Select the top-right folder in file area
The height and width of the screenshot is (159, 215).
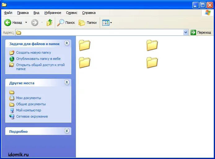tap(152, 45)
